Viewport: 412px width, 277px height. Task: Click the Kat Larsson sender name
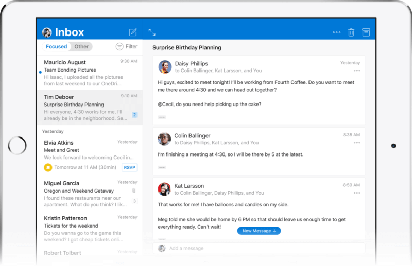pos(189,186)
